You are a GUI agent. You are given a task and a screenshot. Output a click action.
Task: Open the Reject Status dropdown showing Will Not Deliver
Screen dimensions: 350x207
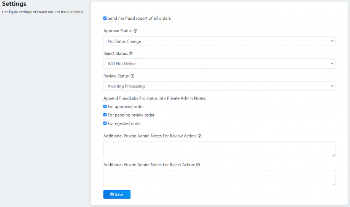[x=219, y=63]
